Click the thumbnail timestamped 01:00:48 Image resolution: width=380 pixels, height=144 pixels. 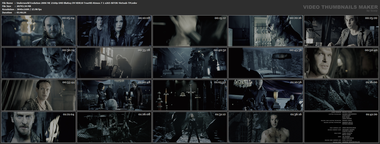pos(114,95)
